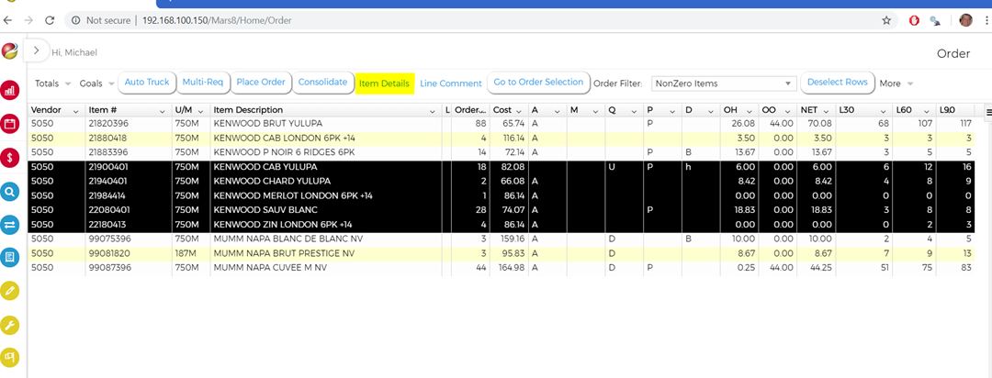Image resolution: width=992 pixels, height=378 pixels.
Task: Open the blue transfer arrows sidebar icon
Action: click(x=10, y=225)
